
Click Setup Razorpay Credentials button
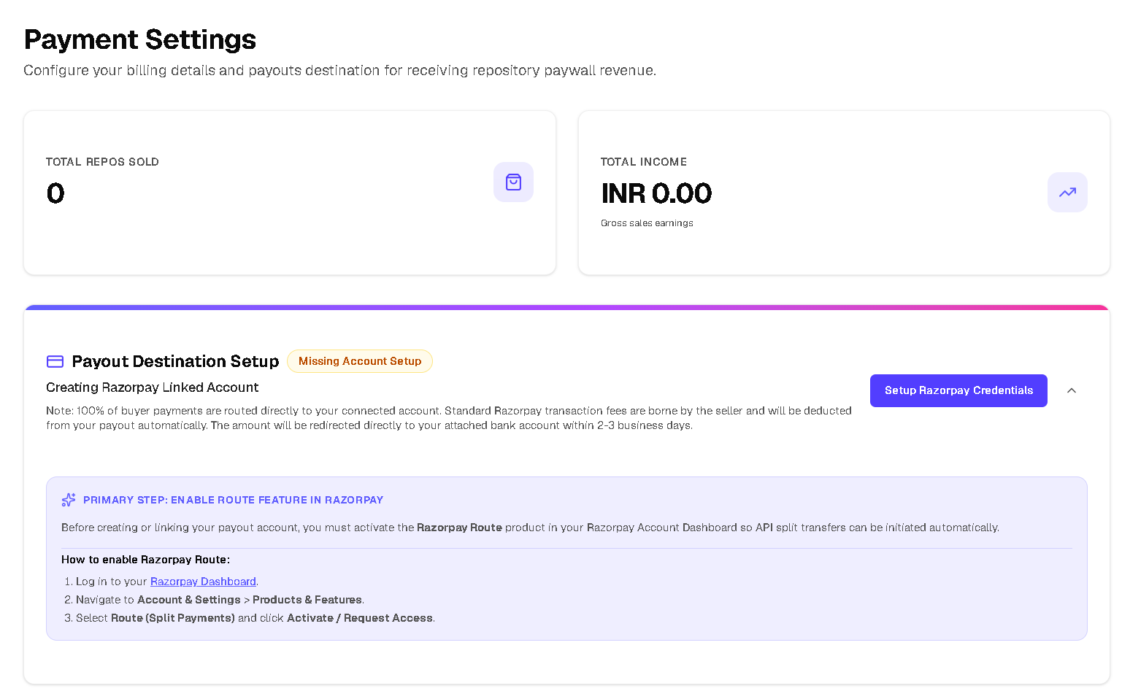[x=958, y=390]
